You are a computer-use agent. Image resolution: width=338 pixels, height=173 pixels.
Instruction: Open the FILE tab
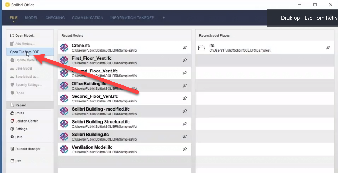tap(13, 18)
